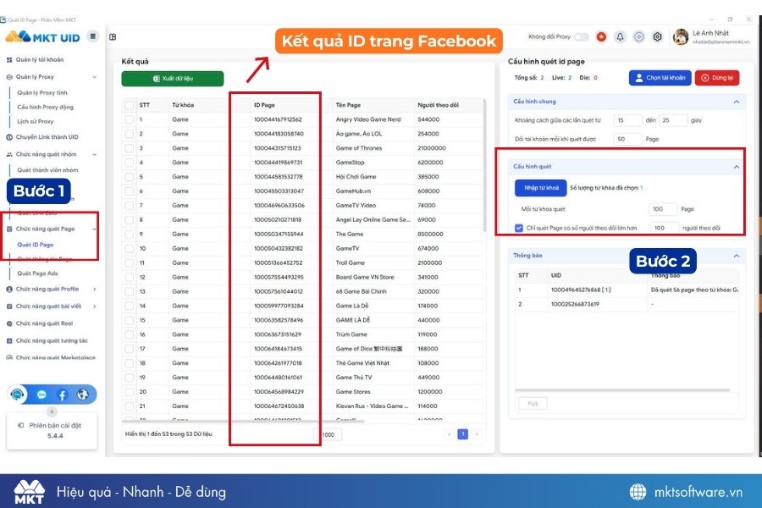Click the globe icon next to mktsoftware.vn
The width and height of the screenshot is (762, 508).
[x=635, y=492]
